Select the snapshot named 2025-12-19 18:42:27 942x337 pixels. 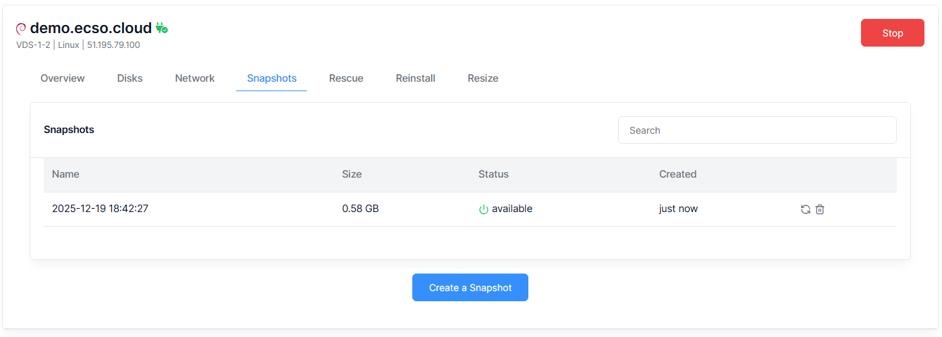[100, 209]
